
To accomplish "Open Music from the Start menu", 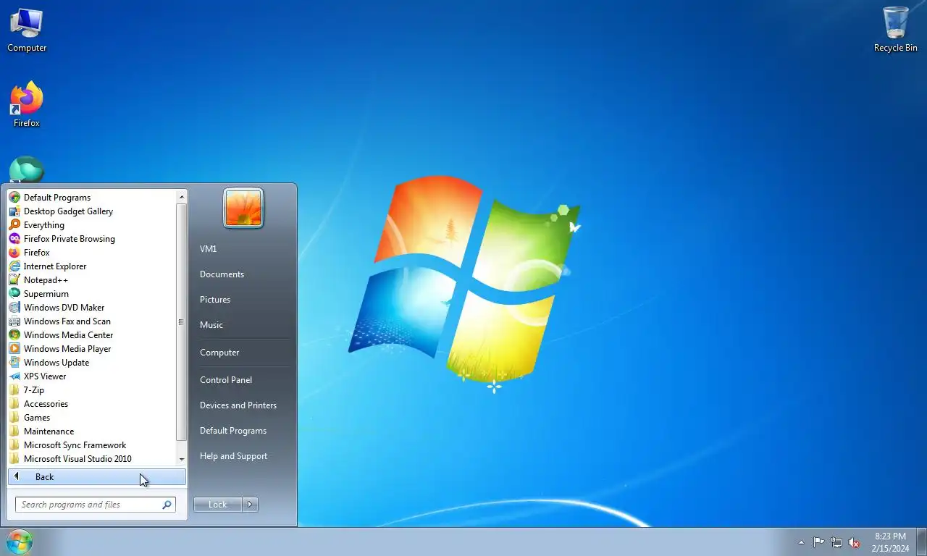I will pyautogui.click(x=211, y=325).
